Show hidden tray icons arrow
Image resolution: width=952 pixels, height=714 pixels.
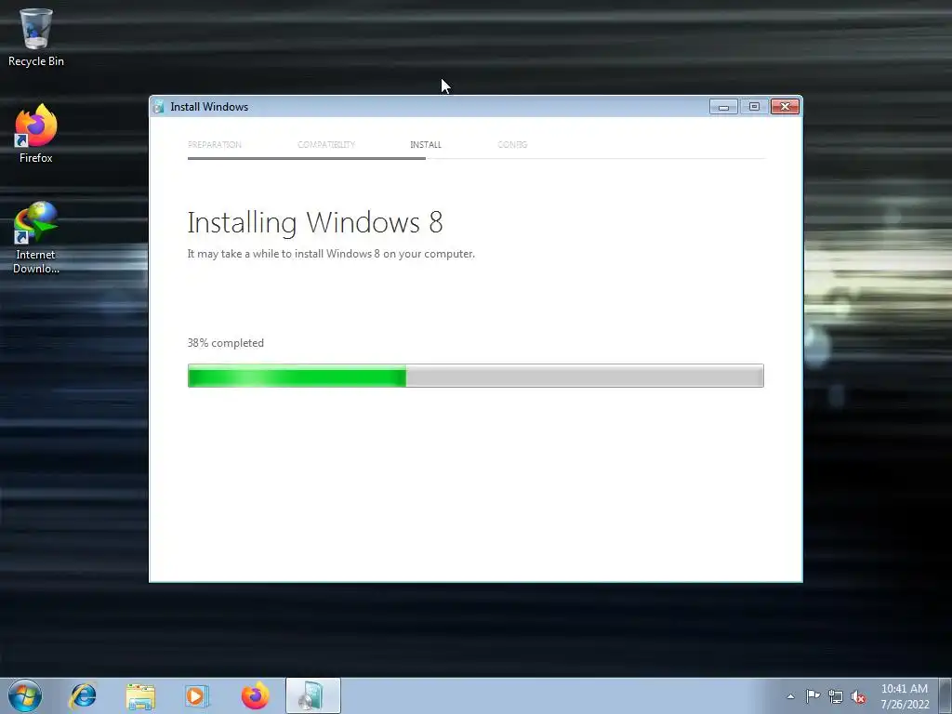coord(790,696)
